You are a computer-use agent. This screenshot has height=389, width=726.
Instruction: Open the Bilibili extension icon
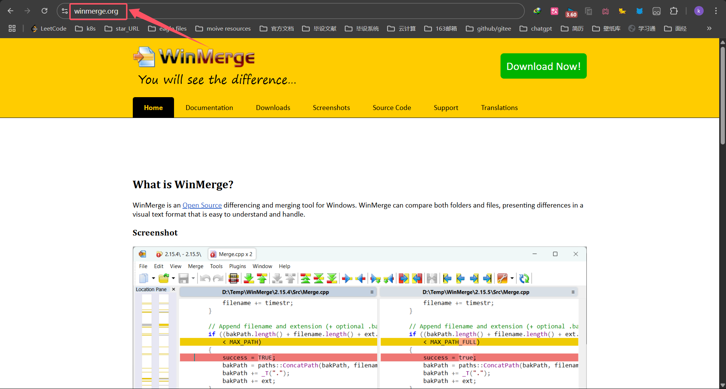click(x=605, y=11)
